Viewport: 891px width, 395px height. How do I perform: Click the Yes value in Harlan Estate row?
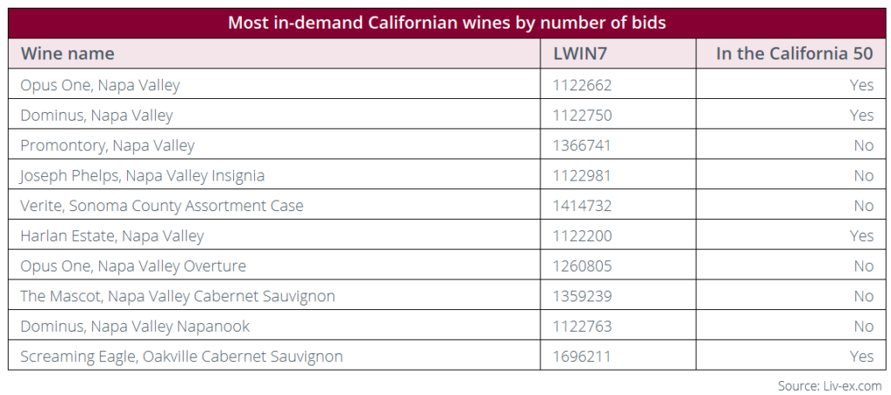[x=862, y=236]
